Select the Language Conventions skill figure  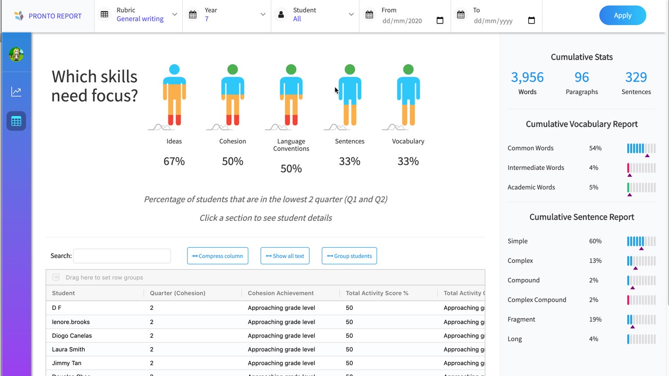tap(291, 95)
